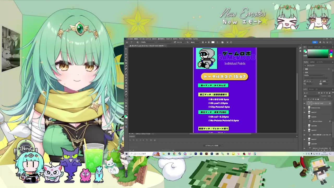The height and width of the screenshot is (188, 334).
Task: Pick a shade in green color field
Action: coord(318,54)
